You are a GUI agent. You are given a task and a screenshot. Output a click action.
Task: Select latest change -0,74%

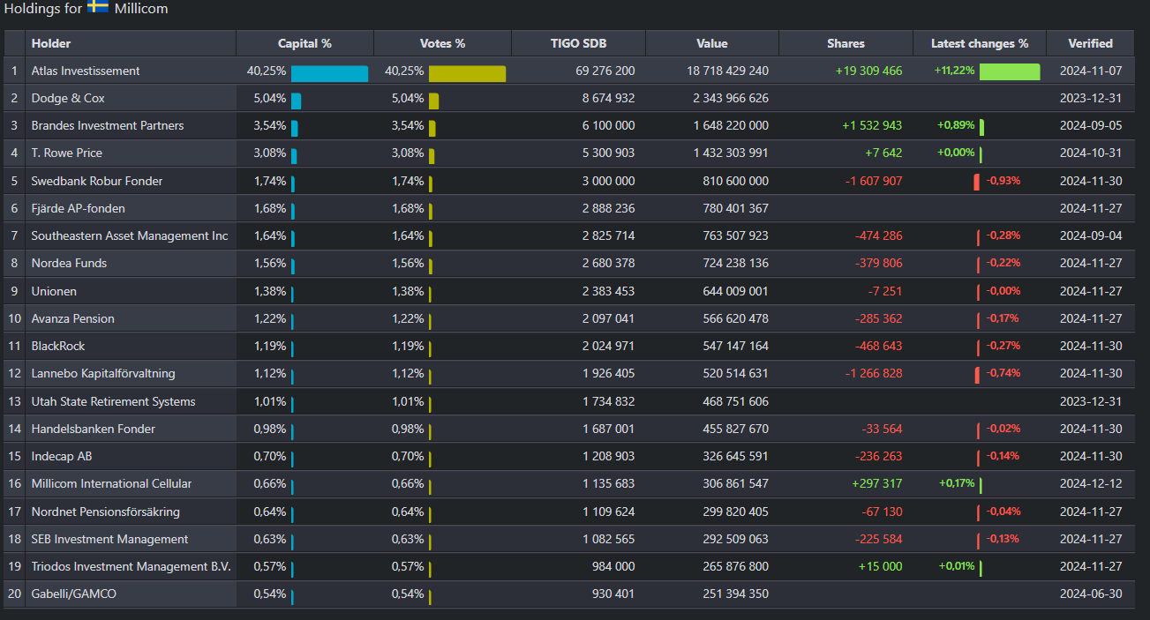pos(1003,373)
